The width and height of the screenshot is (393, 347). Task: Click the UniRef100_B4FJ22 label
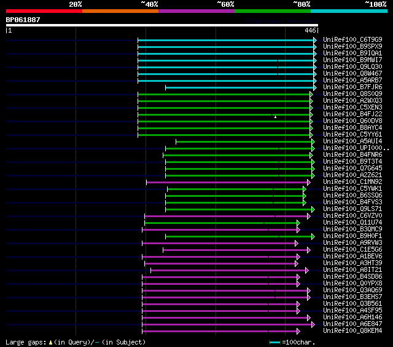pos(352,114)
